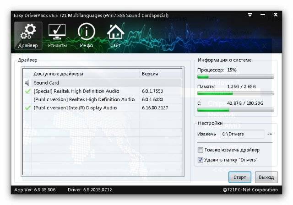The height and width of the screenshot is (205, 293).
Task: Click the Sound Card speaker icon
Action: [27, 83]
